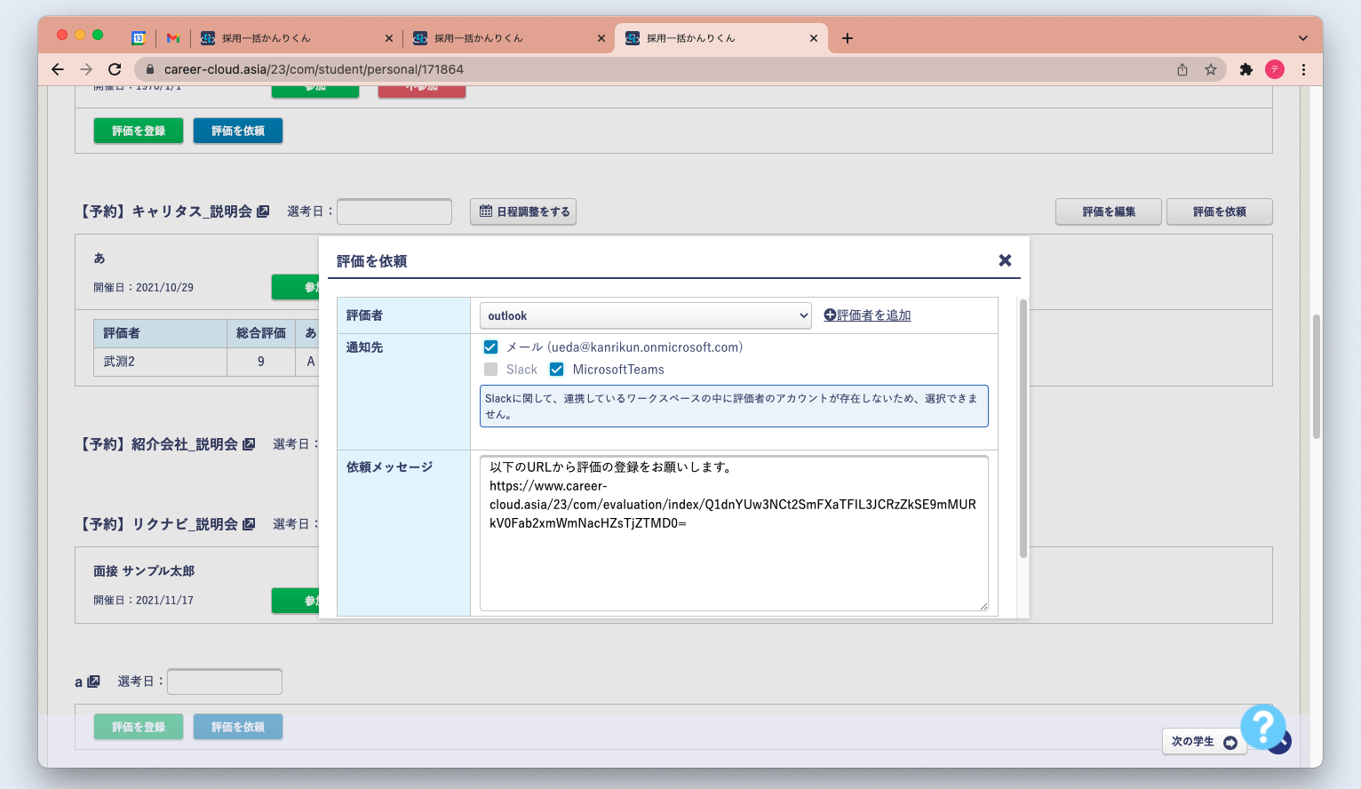
Task: Click the 評価者を追加 link
Action: click(868, 315)
